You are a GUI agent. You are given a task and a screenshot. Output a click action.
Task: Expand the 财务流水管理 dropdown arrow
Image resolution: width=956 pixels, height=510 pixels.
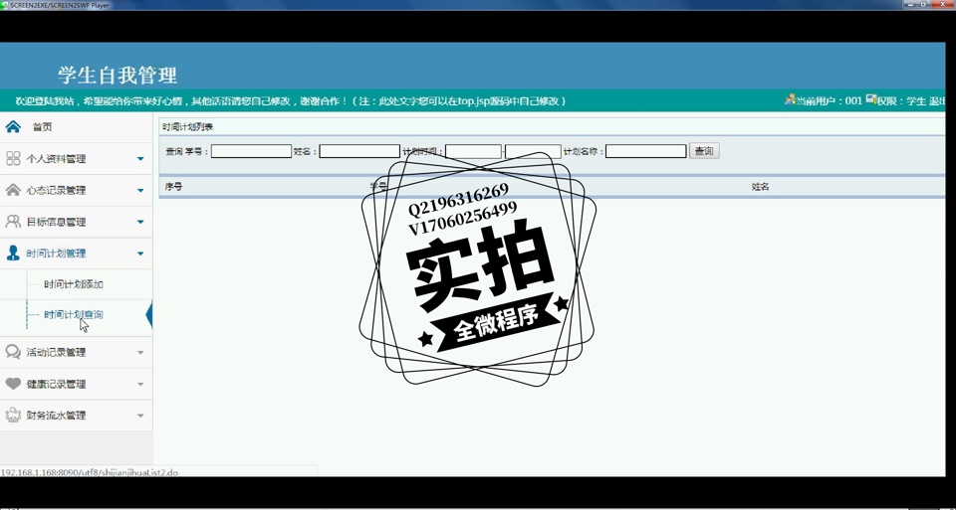pos(140,416)
